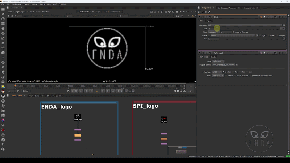
Task: Open the mask none channel dropdown
Action: click(x=233, y=35)
